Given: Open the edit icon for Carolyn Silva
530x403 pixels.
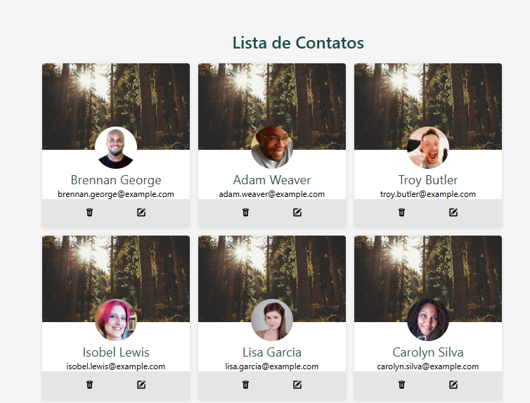Looking at the screenshot, I should pyautogui.click(x=453, y=385).
